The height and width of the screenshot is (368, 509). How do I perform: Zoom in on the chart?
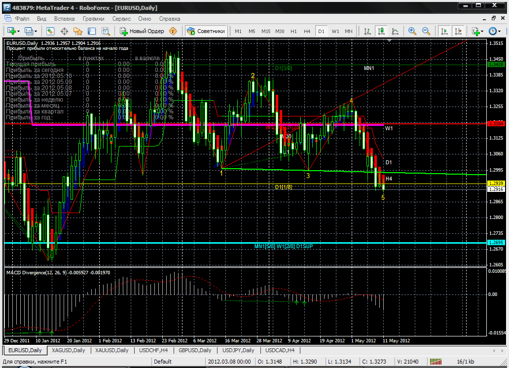(412, 31)
